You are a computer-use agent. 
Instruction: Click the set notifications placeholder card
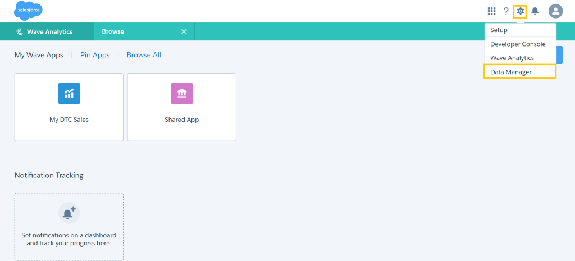pyautogui.click(x=69, y=227)
